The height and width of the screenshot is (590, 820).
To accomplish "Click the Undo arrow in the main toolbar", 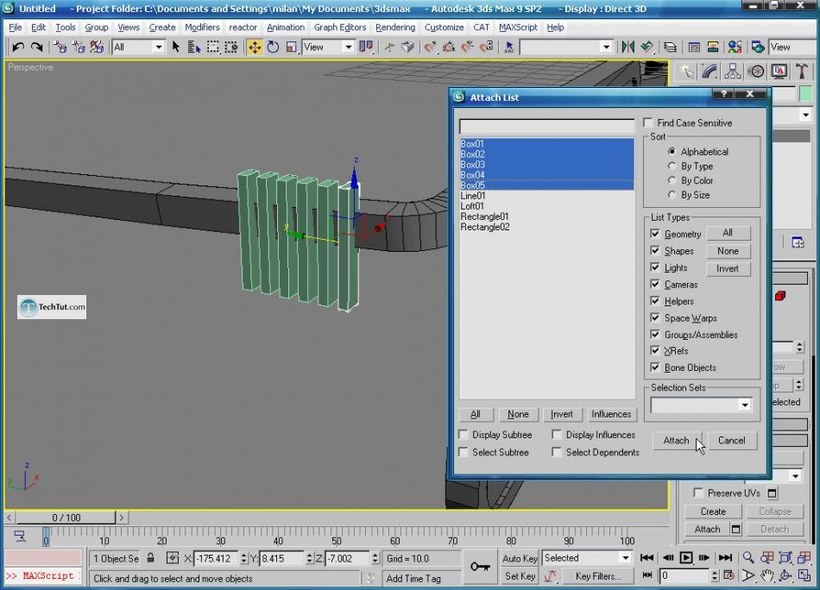I will click(x=17, y=47).
